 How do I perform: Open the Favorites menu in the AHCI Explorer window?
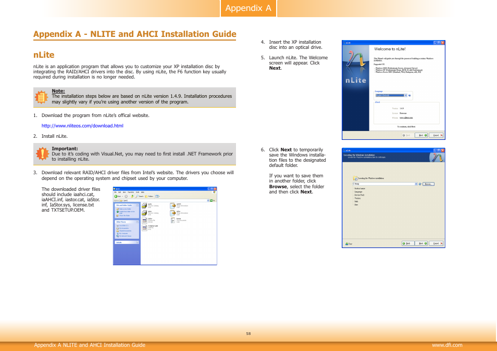point(131,192)
